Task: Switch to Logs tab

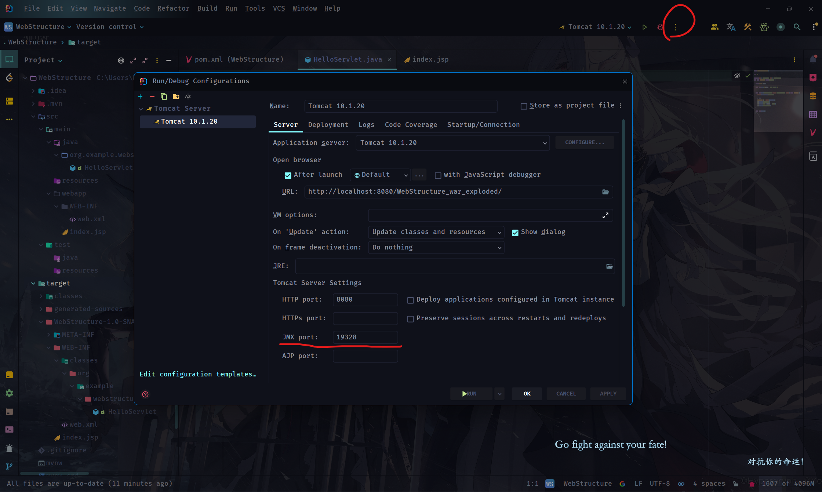Action: click(x=366, y=125)
